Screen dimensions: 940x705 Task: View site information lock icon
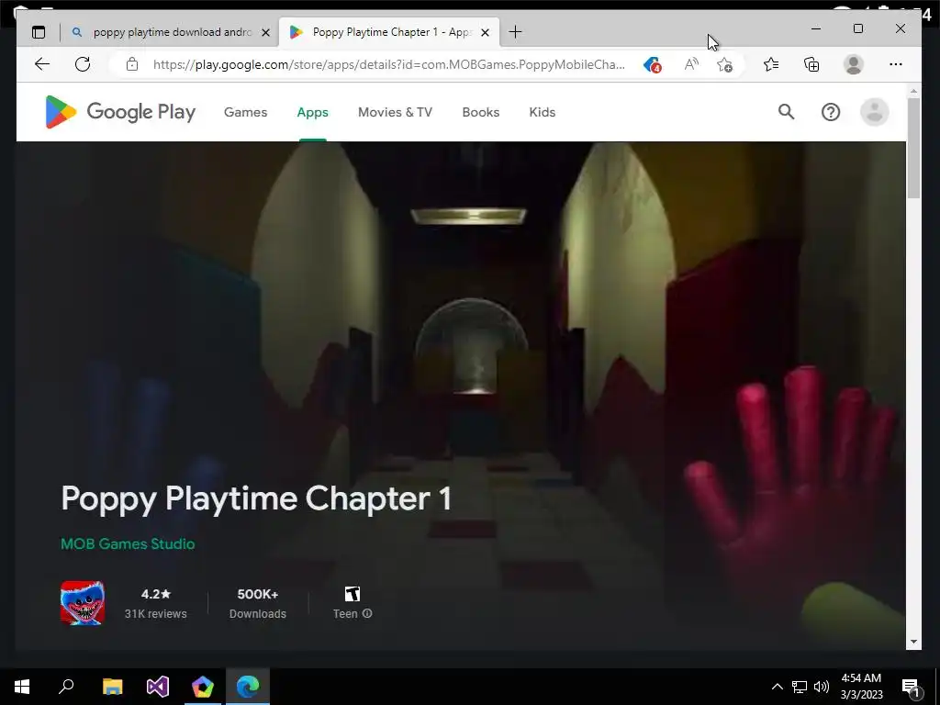132,65
